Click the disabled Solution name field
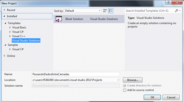This screenshot has width=184, height=102. [75, 86]
